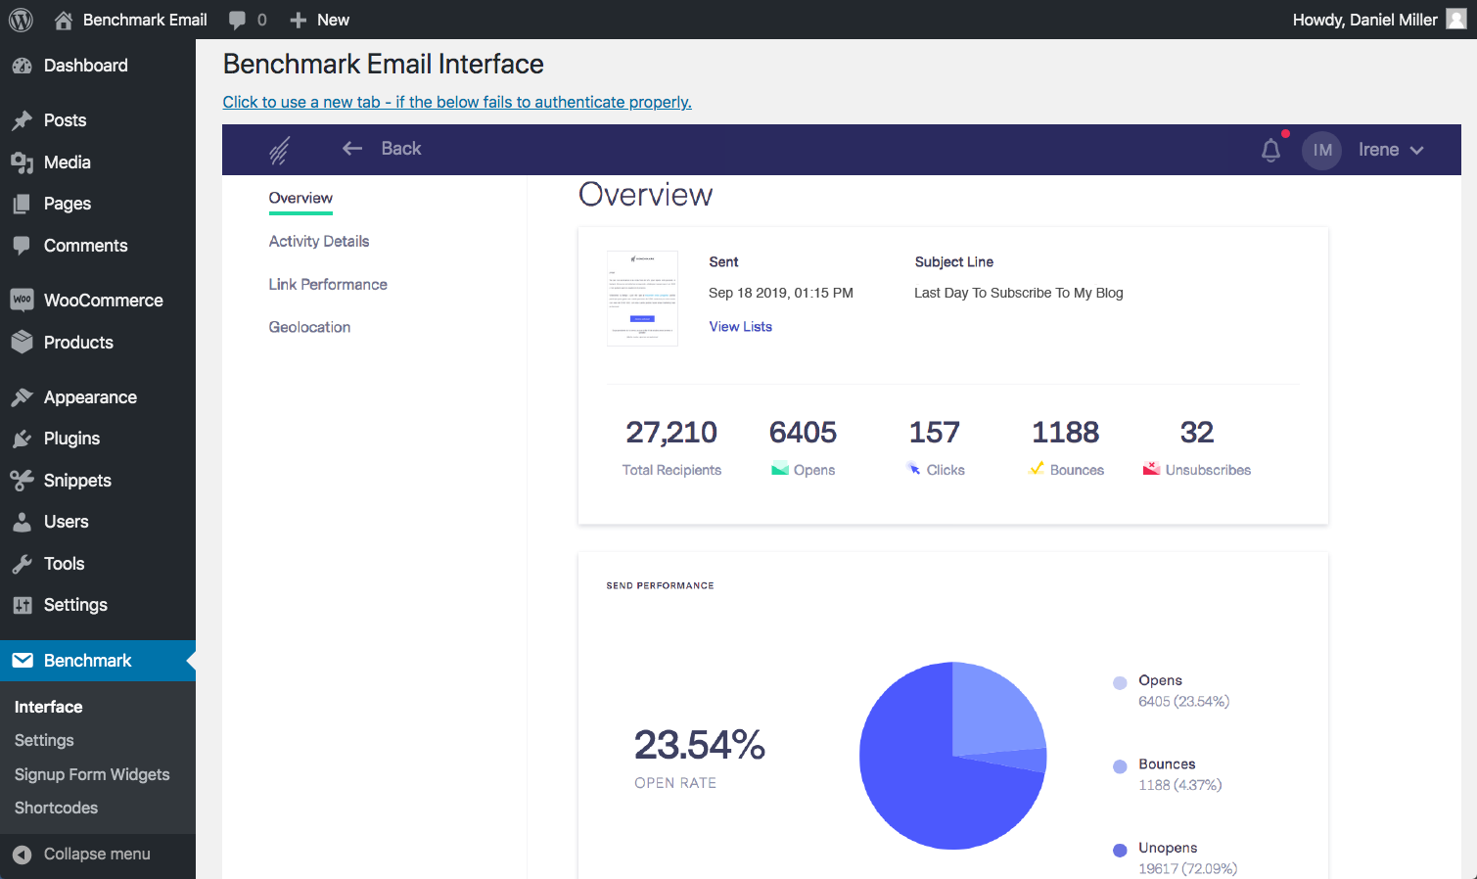The width and height of the screenshot is (1477, 879).
Task: Click the notification bell icon
Action: click(x=1270, y=151)
